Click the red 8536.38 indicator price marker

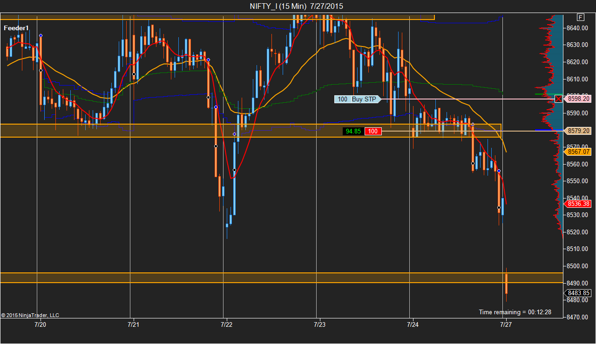tap(577, 204)
